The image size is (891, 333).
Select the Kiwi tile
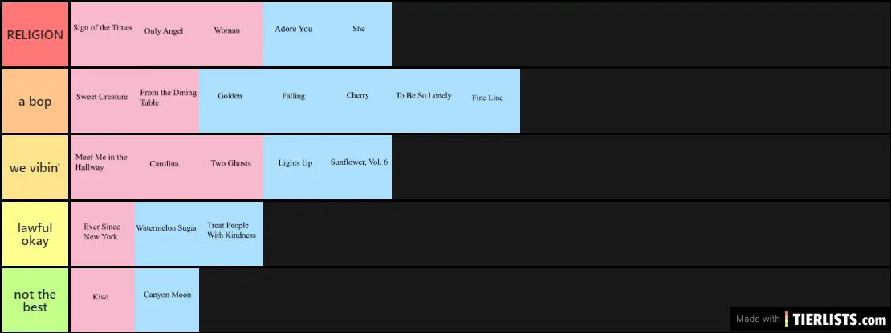point(102,300)
